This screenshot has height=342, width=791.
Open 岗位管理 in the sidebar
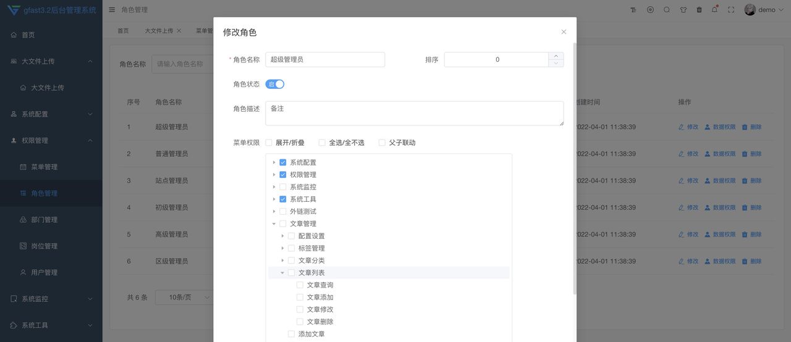(x=51, y=246)
